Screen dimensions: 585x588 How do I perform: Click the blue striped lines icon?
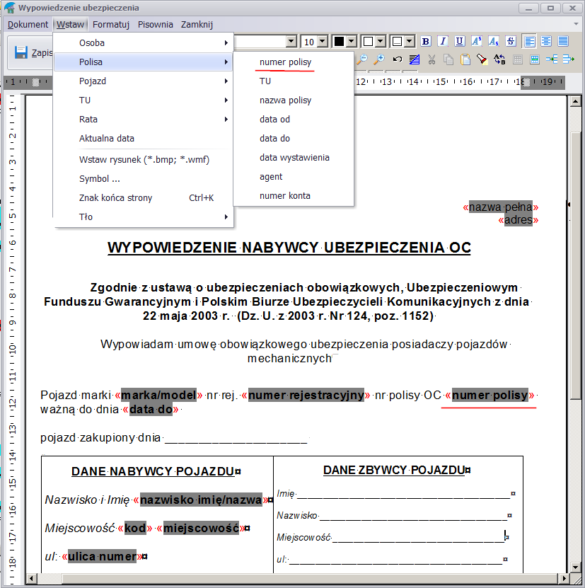tap(415, 59)
